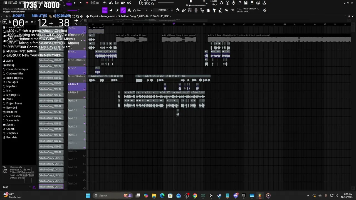This screenshot has height=200, width=356.
Task: Expand the Demo projects folder
Action: pyautogui.click(x=13, y=78)
